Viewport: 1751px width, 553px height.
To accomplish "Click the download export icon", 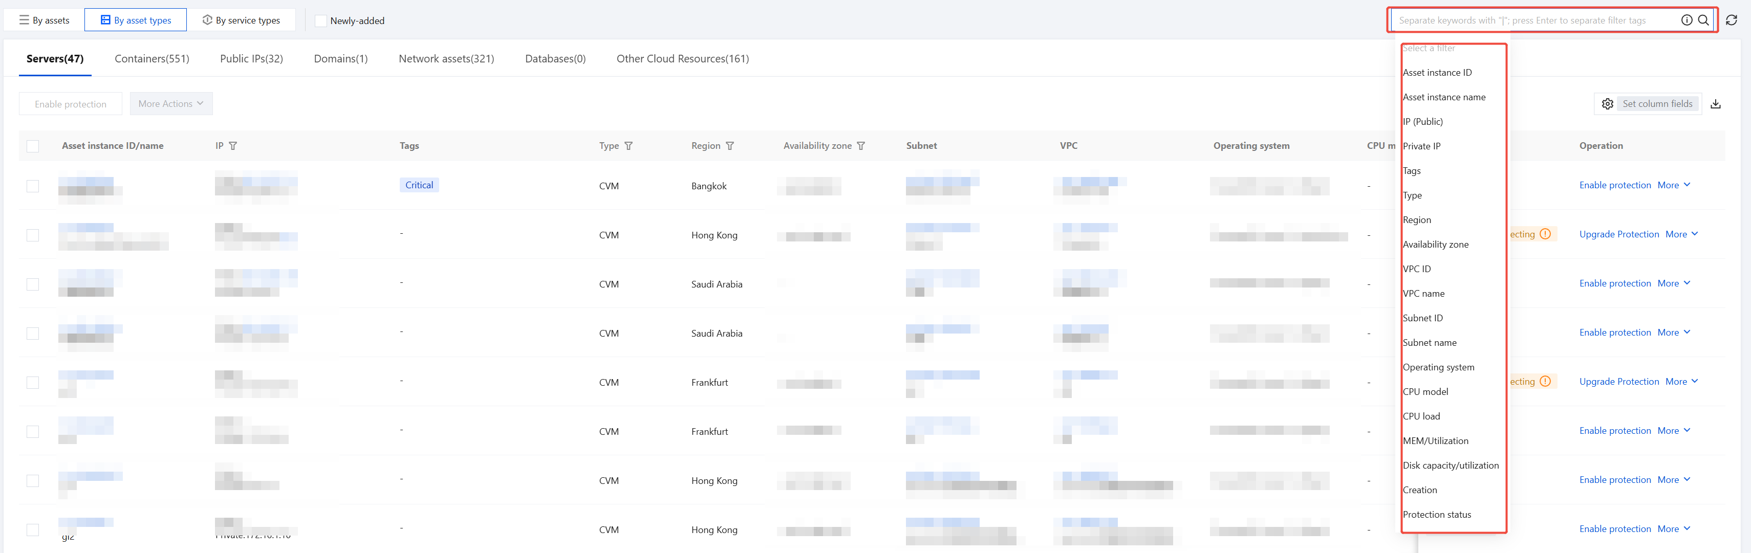I will click(x=1716, y=104).
